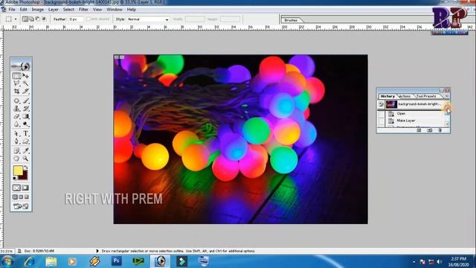The width and height of the screenshot is (476, 268).
Task: Open the Help menu
Action: coord(132,10)
